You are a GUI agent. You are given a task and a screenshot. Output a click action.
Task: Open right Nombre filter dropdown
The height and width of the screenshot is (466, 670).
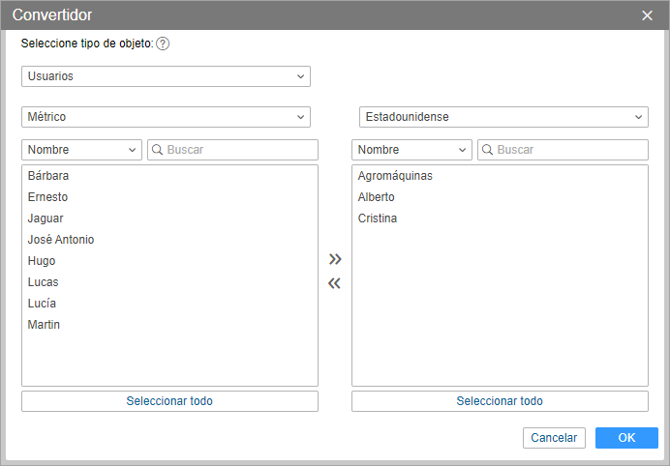412,150
